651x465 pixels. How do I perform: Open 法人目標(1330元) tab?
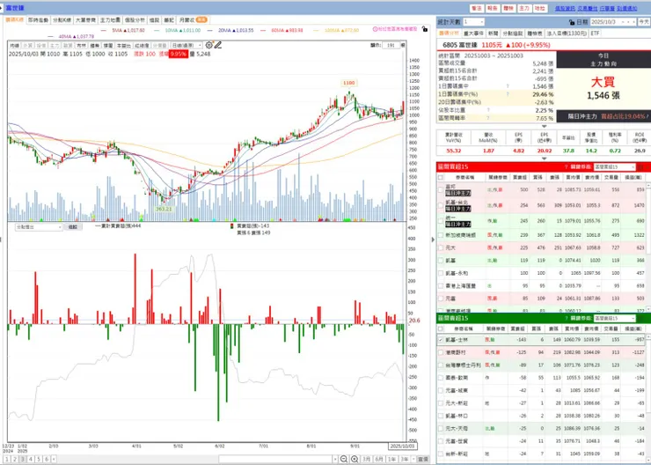pyautogui.click(x=567, y=33)
